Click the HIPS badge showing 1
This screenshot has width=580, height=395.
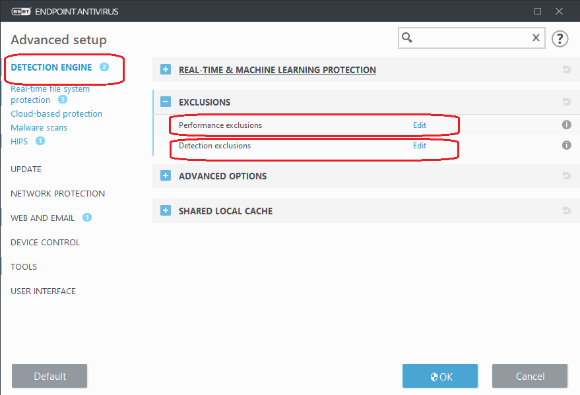(40, 140)
